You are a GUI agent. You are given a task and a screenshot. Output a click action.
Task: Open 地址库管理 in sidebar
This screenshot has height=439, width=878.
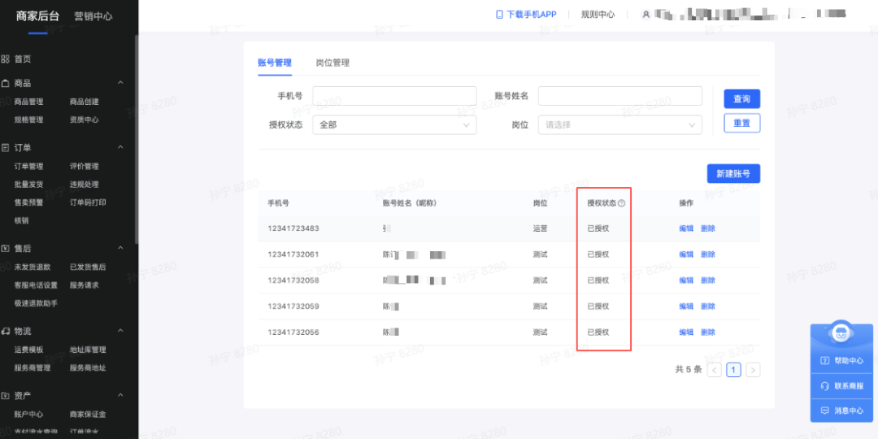point(88,350)
